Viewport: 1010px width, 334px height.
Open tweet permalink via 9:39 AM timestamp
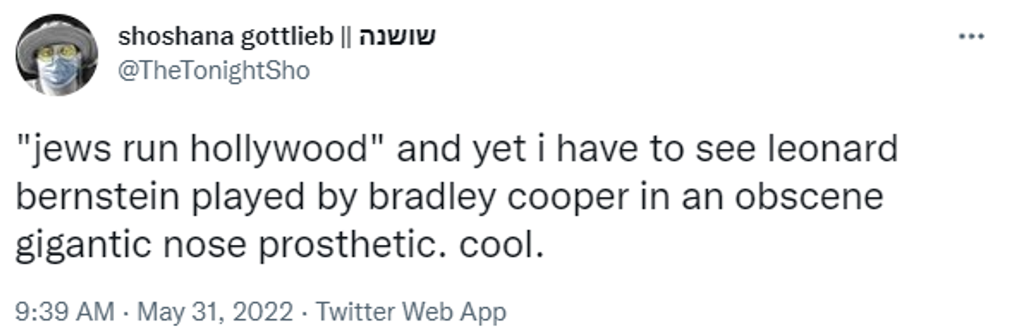tap(65, 311)
